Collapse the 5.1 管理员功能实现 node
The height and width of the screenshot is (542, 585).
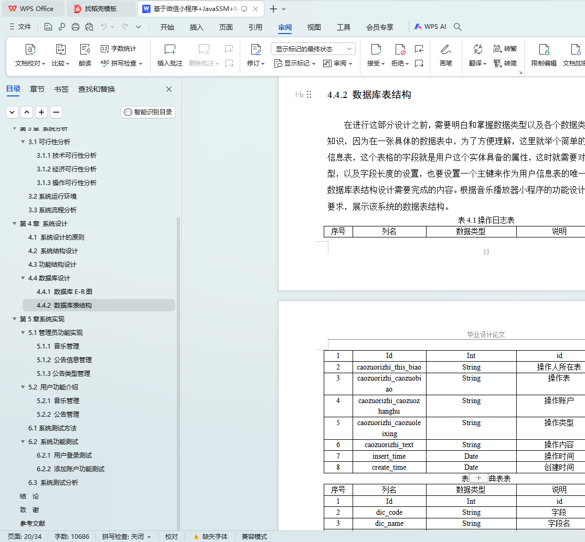click(23, 332)
